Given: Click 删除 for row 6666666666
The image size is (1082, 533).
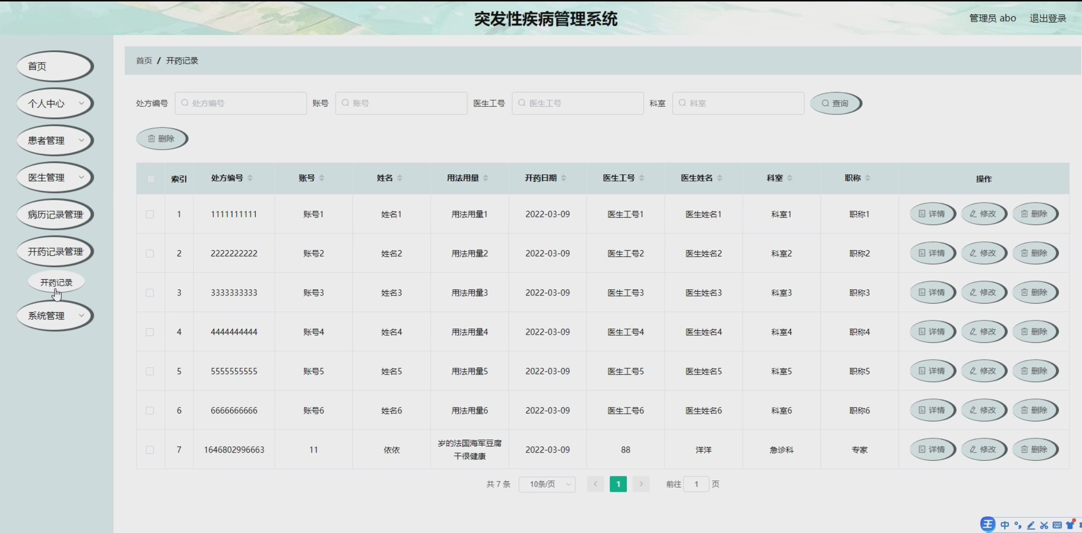Looking at the screenshot, I should [x=1035, y=410].
